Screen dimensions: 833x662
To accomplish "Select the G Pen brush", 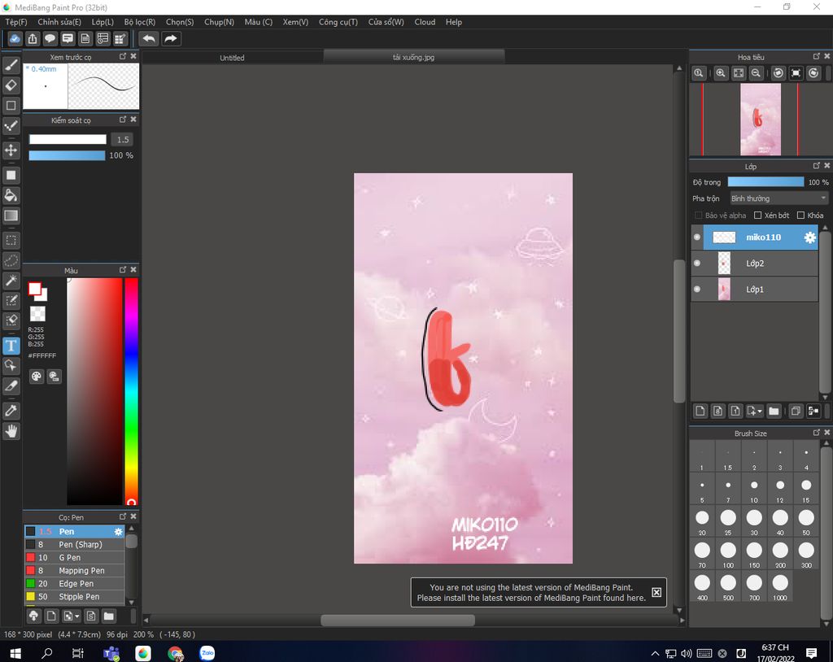I will pos(74,557).
